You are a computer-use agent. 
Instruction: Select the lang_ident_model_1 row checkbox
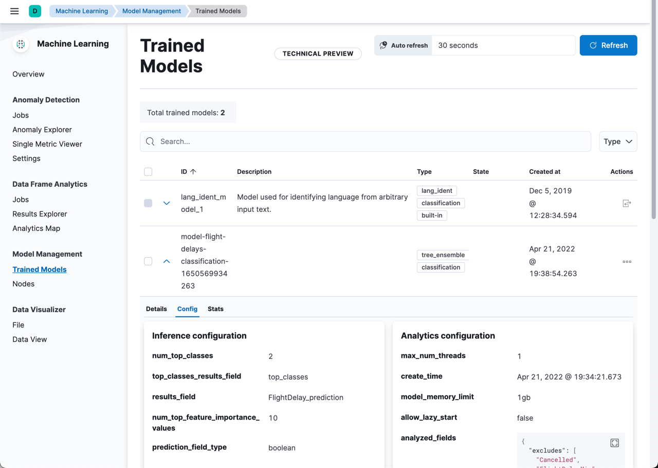point(148,203)
